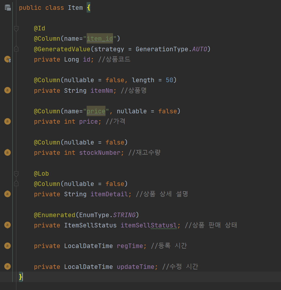
Task: Click the comment //상품 판매 상태
Action: (x=211, y=225)
